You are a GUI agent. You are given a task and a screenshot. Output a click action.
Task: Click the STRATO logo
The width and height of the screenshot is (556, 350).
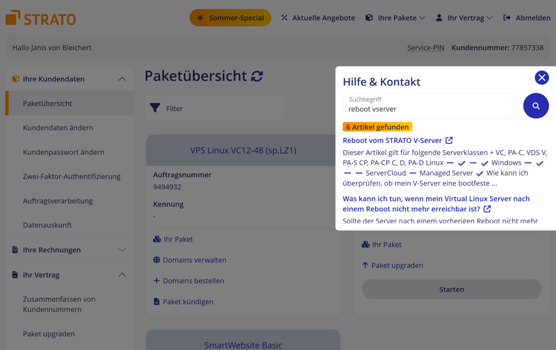pos(40,18)
